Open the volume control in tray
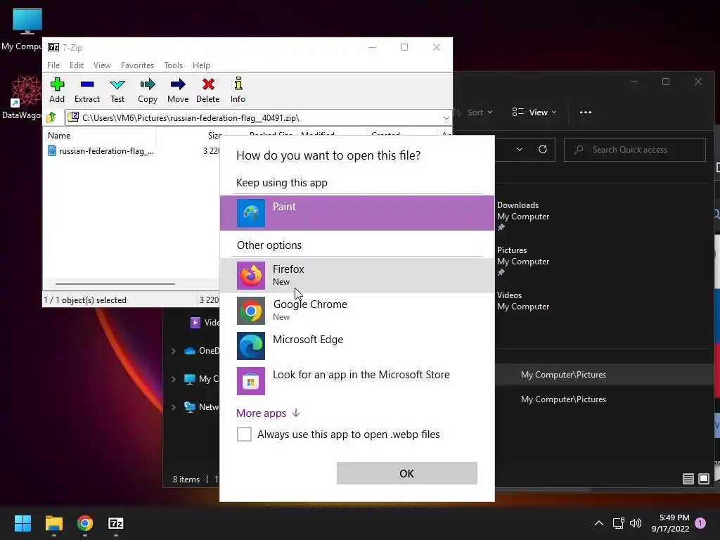720x540 pixels. point(636,523)
